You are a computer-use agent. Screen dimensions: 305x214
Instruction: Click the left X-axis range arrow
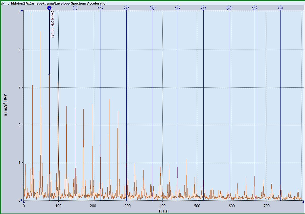click(24, 202)
